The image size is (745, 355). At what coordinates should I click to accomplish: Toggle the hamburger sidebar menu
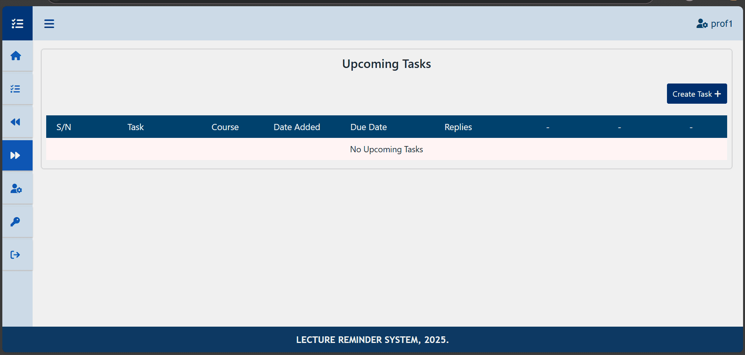49,24
